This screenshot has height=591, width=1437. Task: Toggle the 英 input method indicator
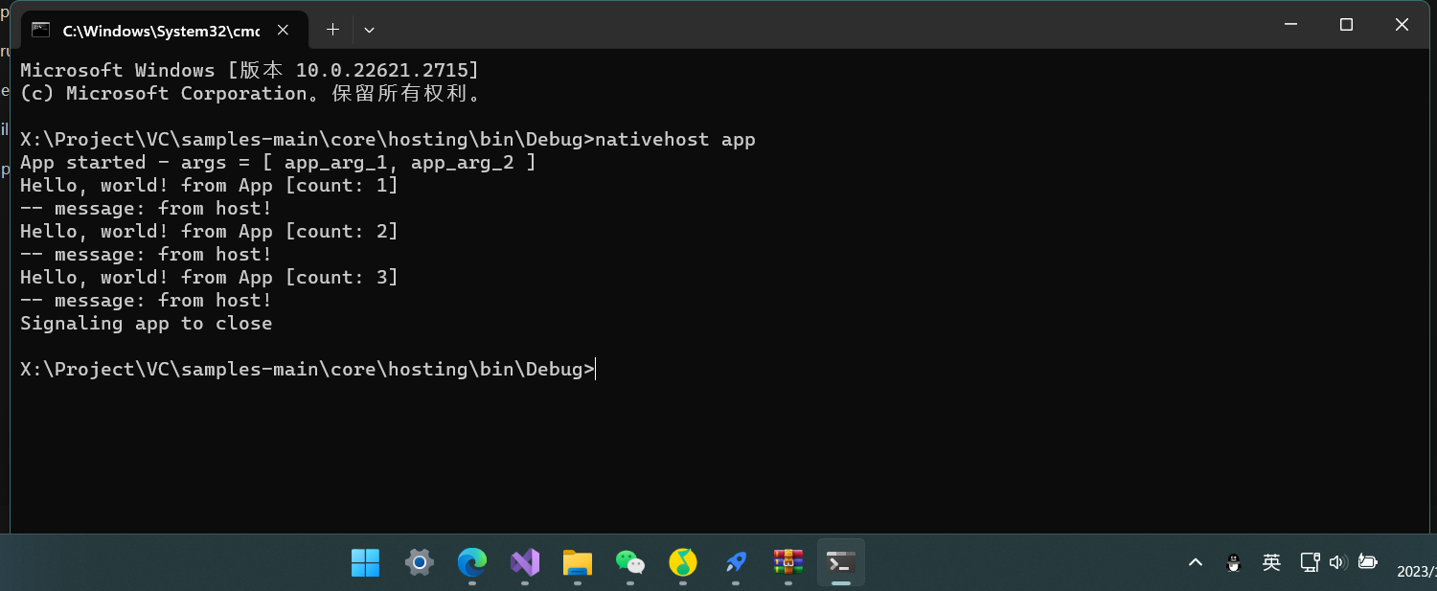click(1271, 562)
